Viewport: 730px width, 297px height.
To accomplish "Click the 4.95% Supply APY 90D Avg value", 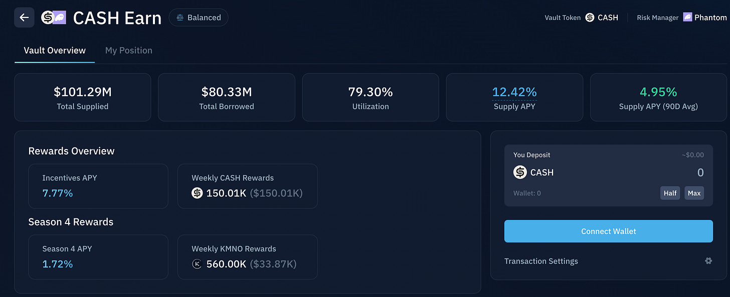I will pos(658,92).
